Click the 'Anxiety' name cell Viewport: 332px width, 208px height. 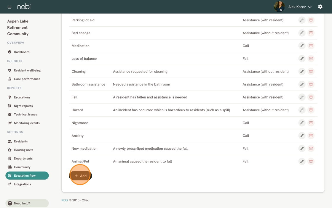click(x=77, y=136)
